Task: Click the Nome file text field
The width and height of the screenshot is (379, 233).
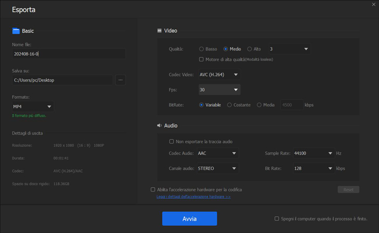Action: (68, 54)
